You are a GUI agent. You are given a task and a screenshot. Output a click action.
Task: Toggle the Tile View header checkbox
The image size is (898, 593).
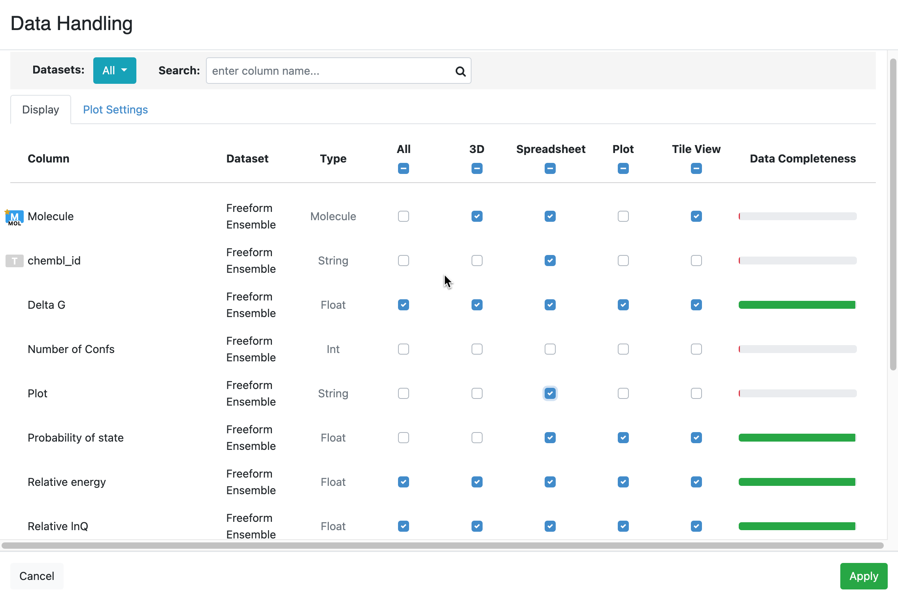[696, 168]
